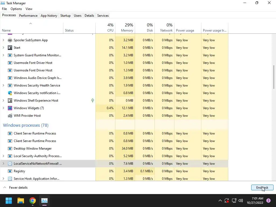Viewport: 276px width, 207px height.
Task: Switch to the Performance tab
Action: point(28,15)
